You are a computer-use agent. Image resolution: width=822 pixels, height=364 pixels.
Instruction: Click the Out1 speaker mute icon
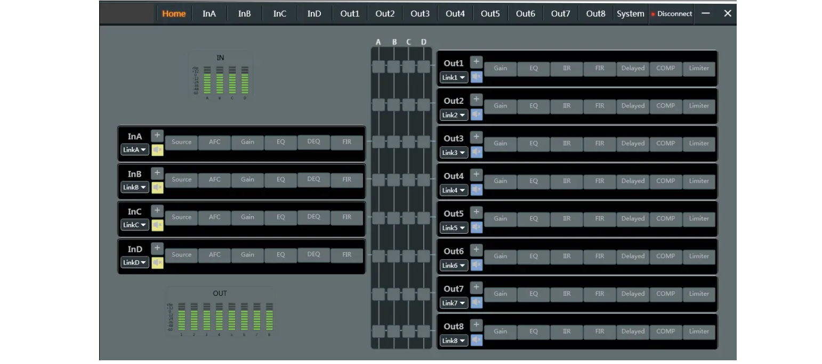tap(477, 77)
